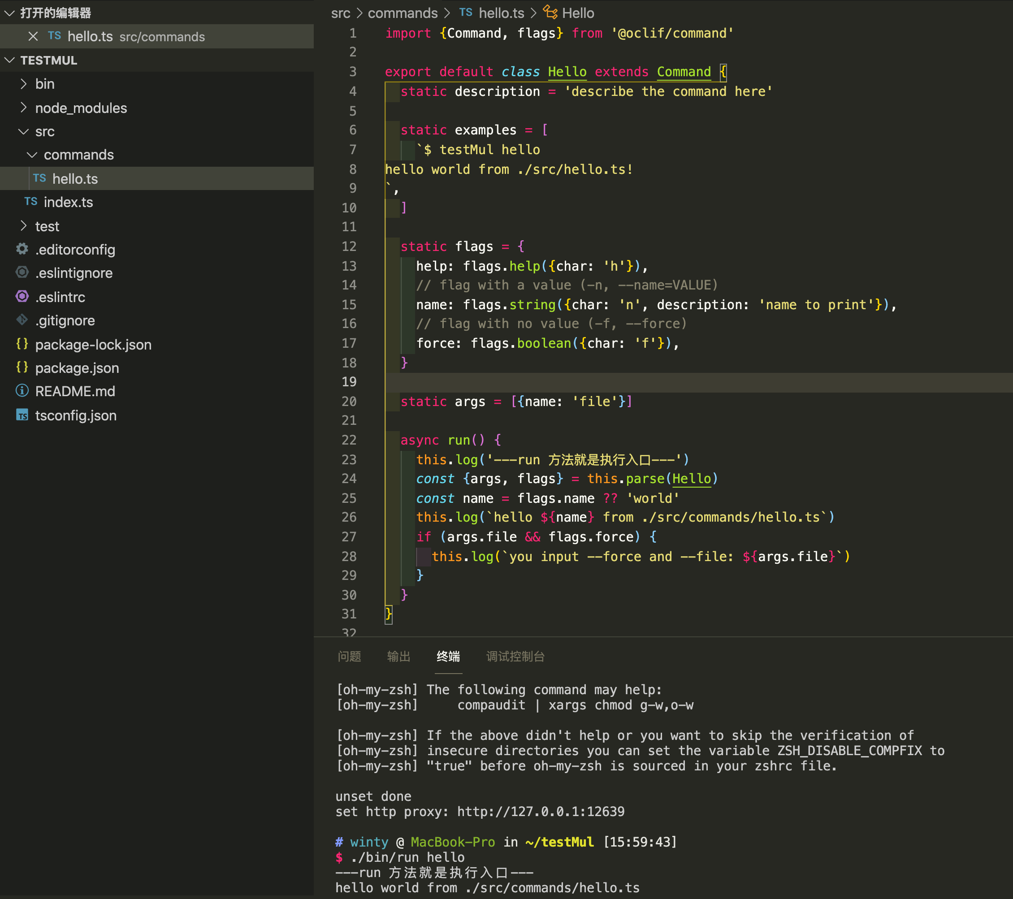
Task: Collapse the 打开的编辑器 section
Action: (x=9, y=13)
